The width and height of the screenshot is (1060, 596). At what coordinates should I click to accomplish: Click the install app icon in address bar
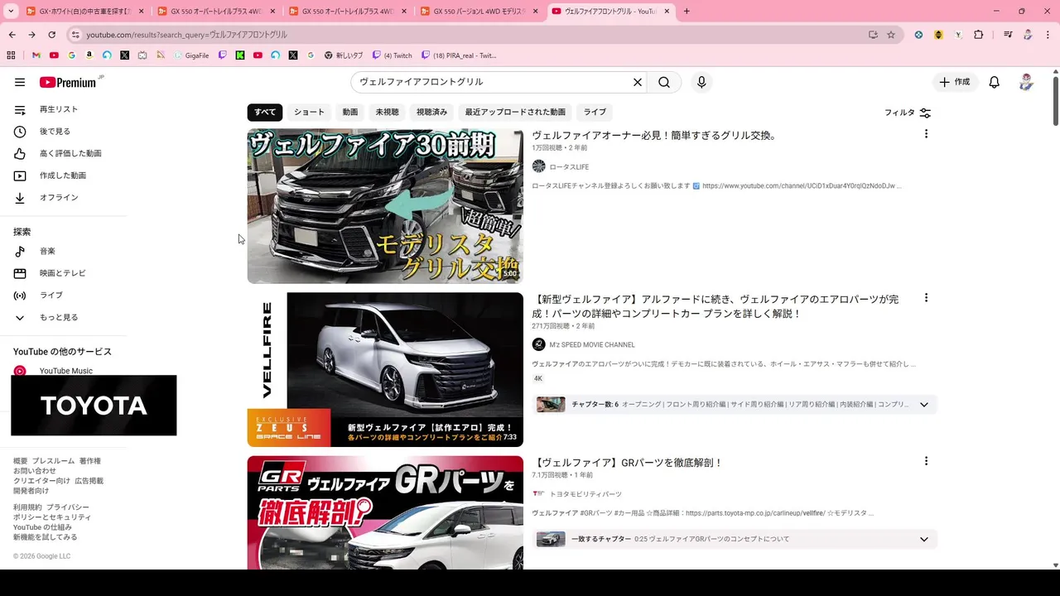[873, 35]
